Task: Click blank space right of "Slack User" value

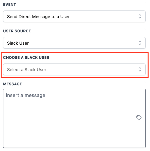Action: pos(82,43)
